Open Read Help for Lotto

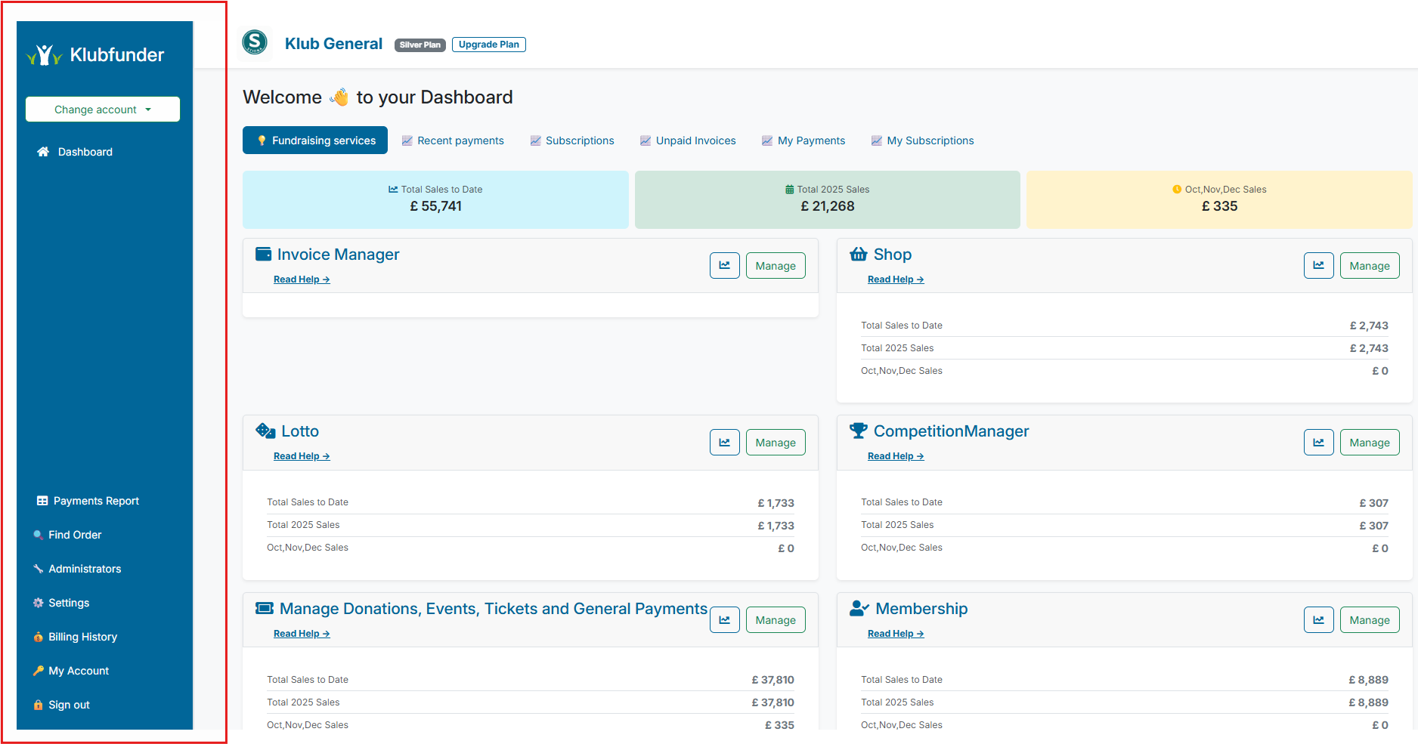click(302, 456)
